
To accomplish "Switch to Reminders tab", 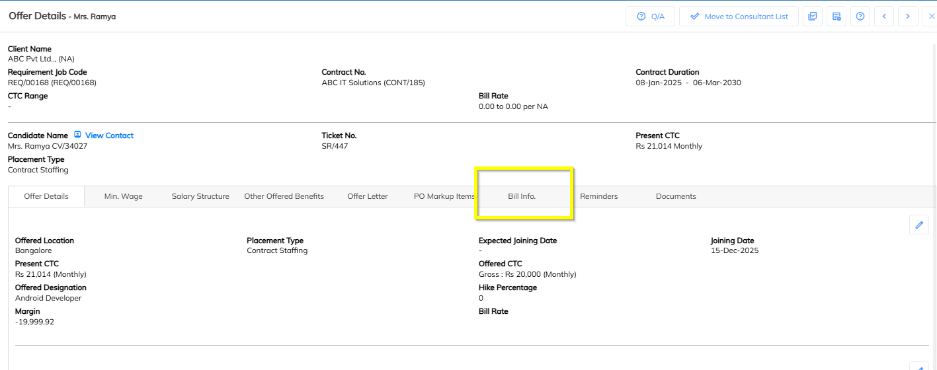I will 599,196.
